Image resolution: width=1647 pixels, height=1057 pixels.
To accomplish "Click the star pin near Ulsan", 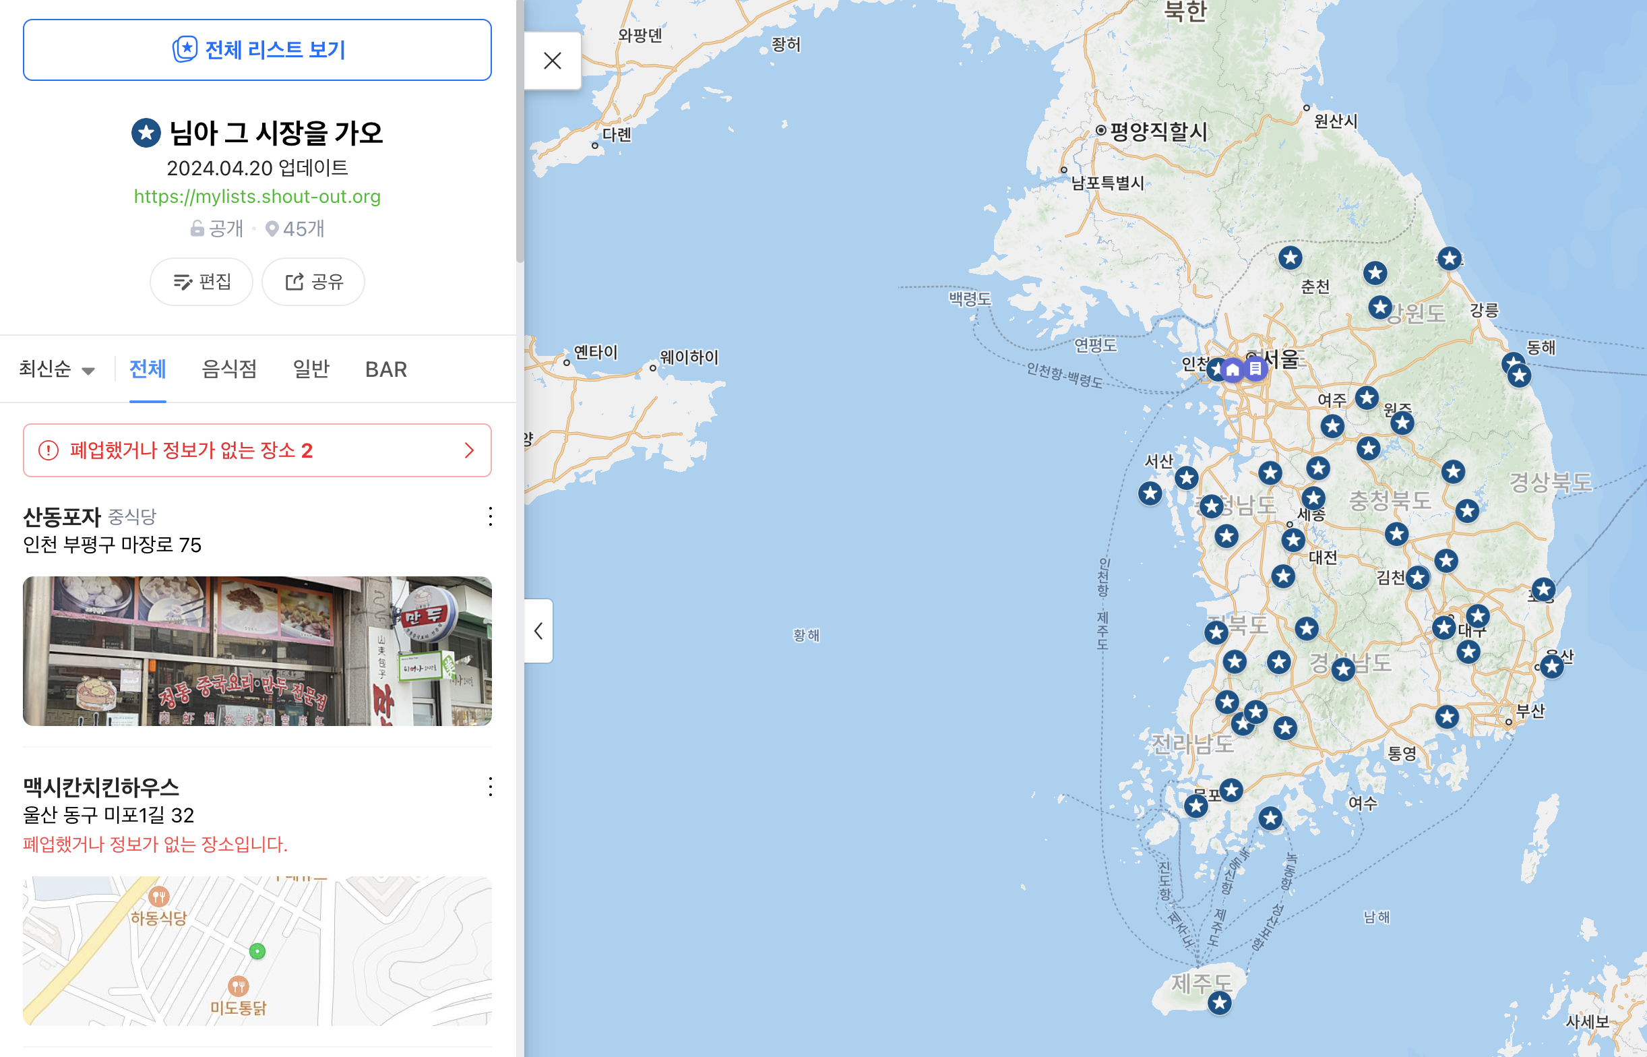I will (x=1553, y=666).
